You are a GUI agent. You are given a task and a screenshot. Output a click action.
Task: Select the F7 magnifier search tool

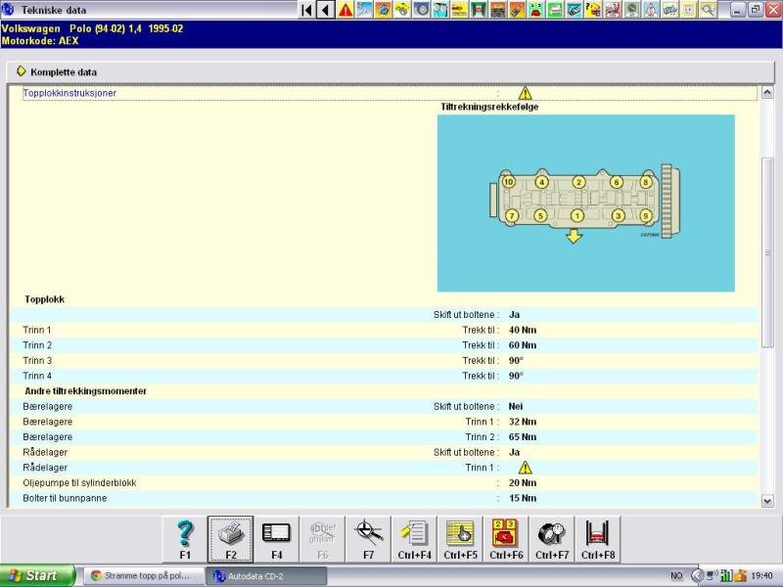pyautogui.click(x=369, y=538)
